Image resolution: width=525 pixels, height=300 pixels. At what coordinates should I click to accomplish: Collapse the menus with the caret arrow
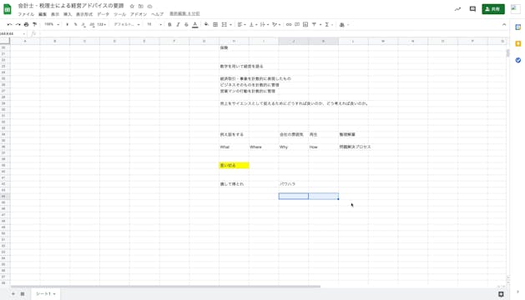[x=504, y=24]
